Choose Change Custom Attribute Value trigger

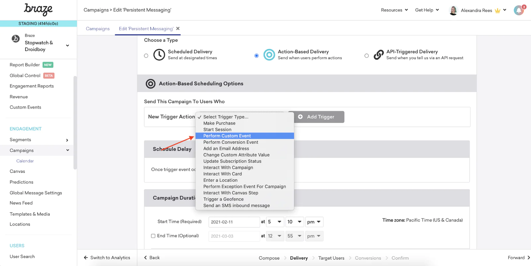(245, 155)
